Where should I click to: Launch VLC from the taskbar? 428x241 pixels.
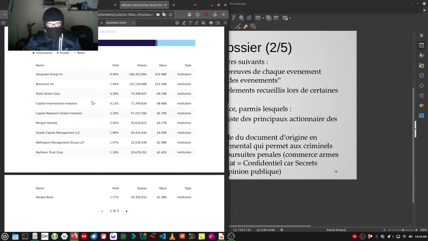(x=172, y=237)
